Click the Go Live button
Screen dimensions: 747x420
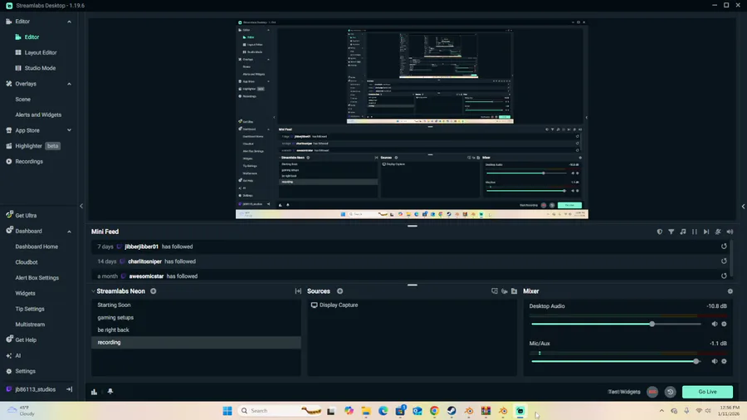coord(707,392)
